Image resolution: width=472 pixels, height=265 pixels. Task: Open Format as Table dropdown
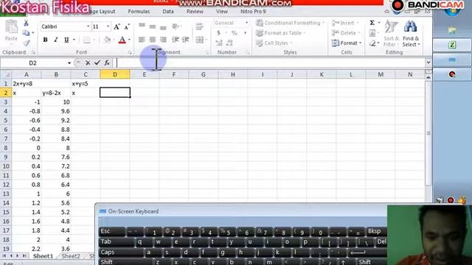click(280, 33)
